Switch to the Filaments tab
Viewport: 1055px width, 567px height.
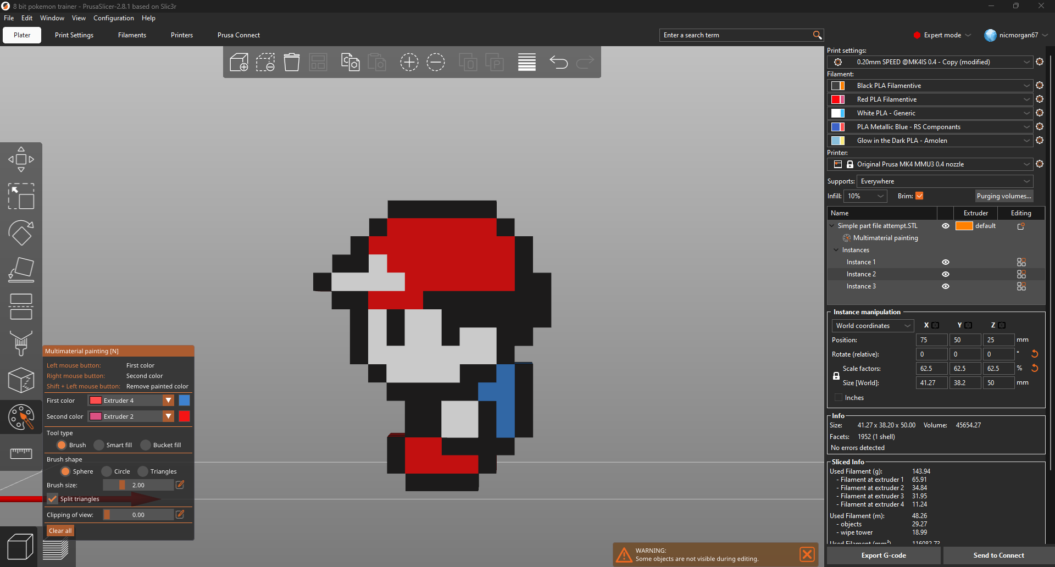click(132, 35)
